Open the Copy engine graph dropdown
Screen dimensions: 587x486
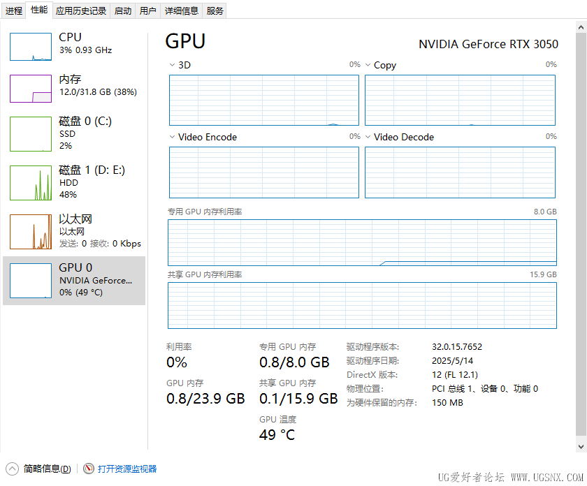(368, 65)
